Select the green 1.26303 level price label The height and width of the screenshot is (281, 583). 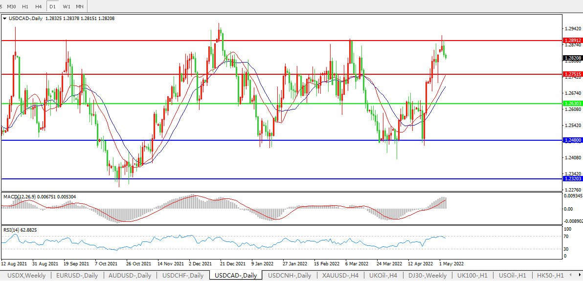572,104
